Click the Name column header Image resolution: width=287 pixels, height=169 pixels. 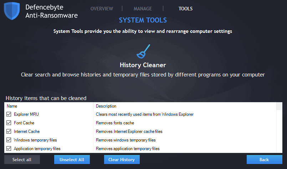pyautogui.click(x=49, y=106)
